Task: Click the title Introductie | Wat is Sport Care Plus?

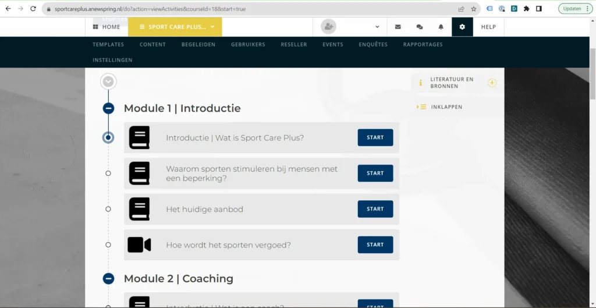Action: point(235,137)
